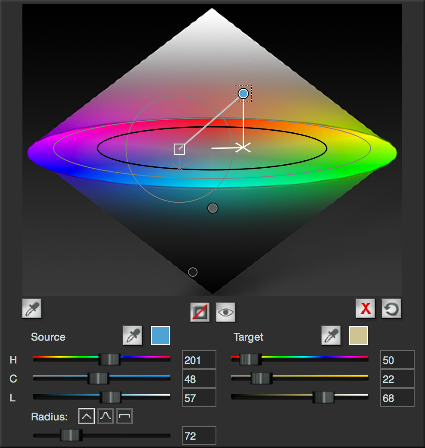Select the white square target marker

[x=179, y=149]
